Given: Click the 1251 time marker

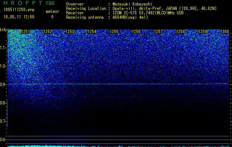Looking at the screenshot, I should pyautogui.click(x=25, y=32).
